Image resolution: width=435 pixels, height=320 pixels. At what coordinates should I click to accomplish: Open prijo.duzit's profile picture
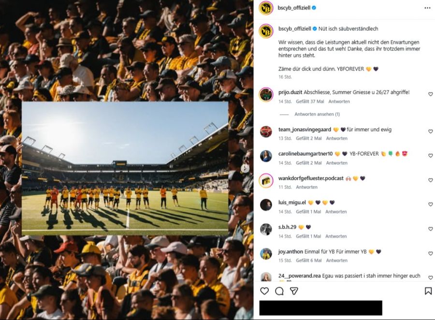tap(266, 95)
